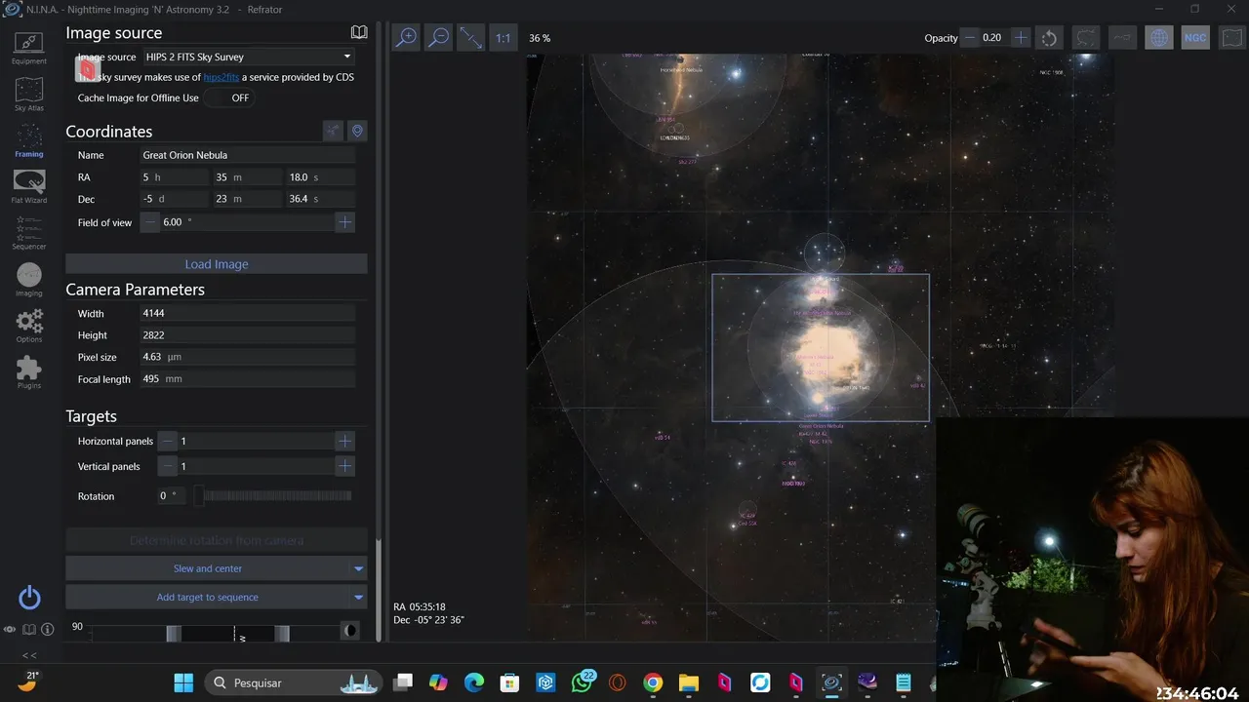Image resolution: width=1249 pixels, height=702 pixels.
Task: Open the Sequencer section
Action: (28, 233)
